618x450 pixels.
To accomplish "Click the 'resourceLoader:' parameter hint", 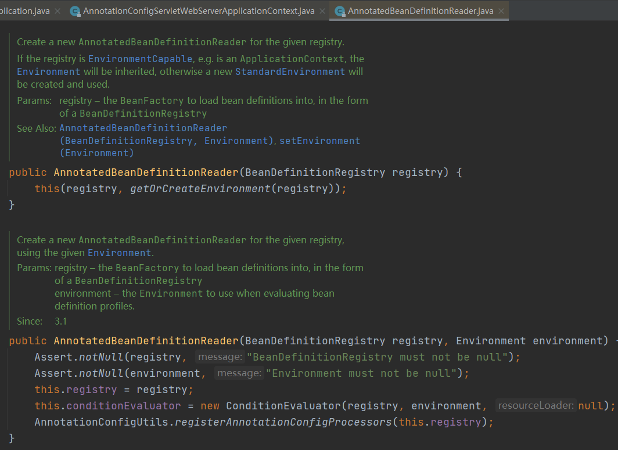I will point(536,405).
